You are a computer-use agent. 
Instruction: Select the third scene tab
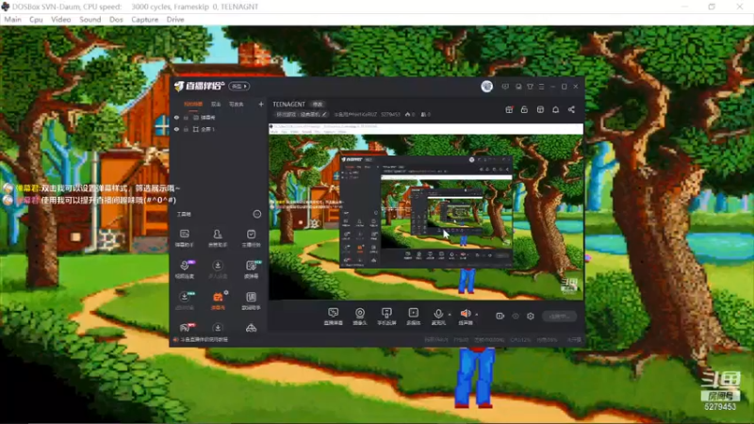237,105
